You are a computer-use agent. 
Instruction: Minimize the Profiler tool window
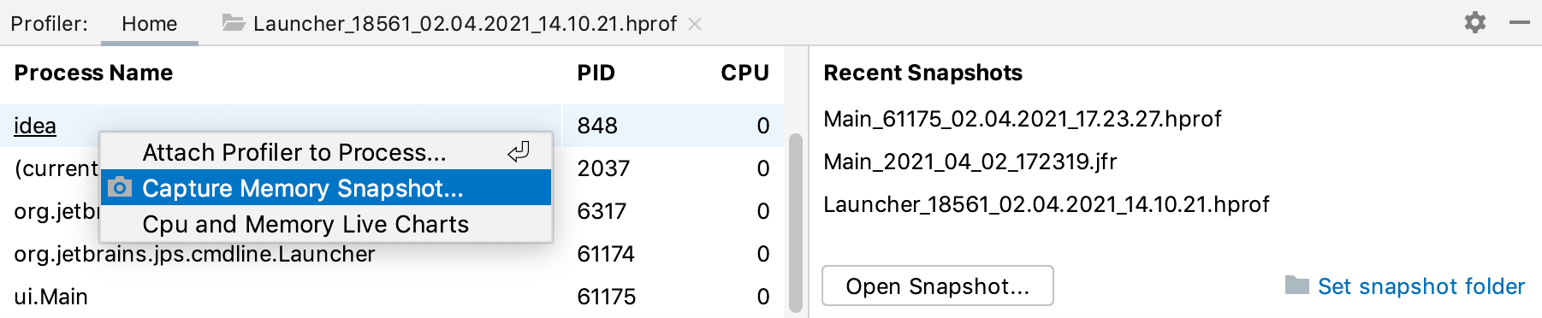coord(1520,23)
